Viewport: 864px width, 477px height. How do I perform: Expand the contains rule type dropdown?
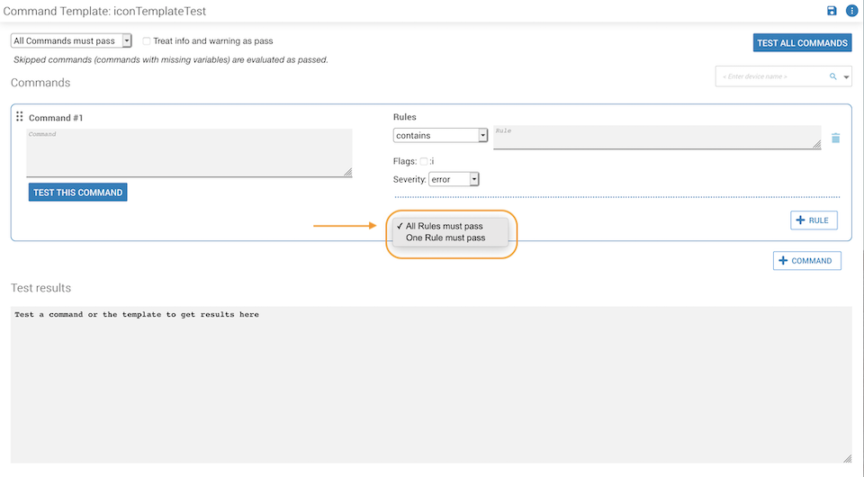click(x=440, y=135)
